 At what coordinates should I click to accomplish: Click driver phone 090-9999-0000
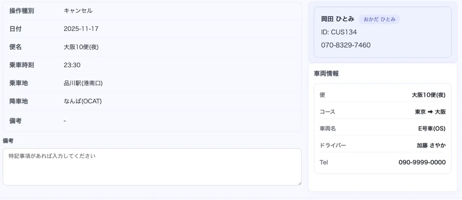click(x=422, y=162)
